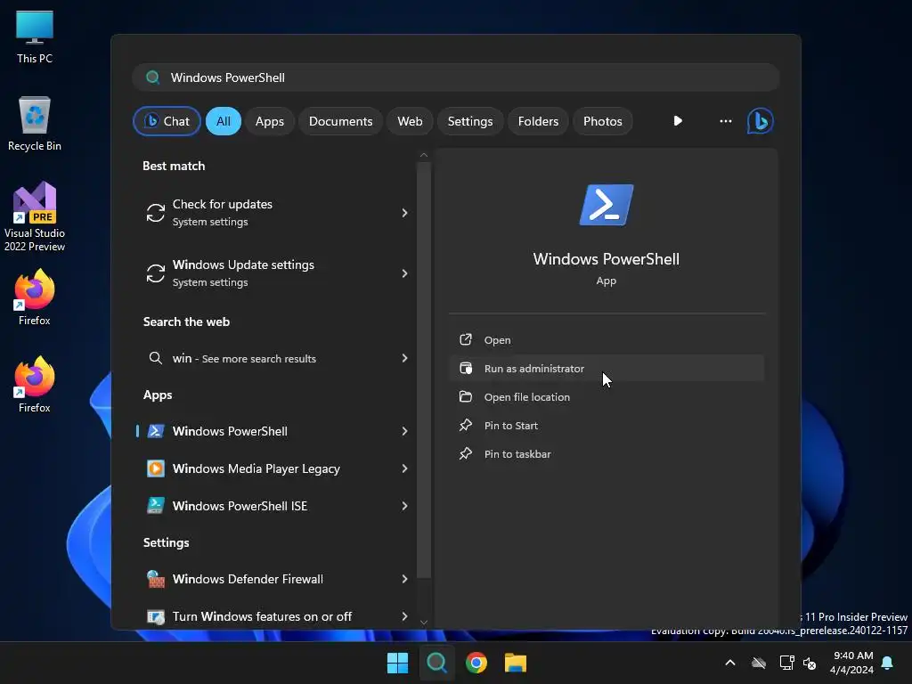Open Visual Studio 2022 Preview shortcut
This screenshot has height=684, width=912.
pyautogui.click(x=35, y=216)
